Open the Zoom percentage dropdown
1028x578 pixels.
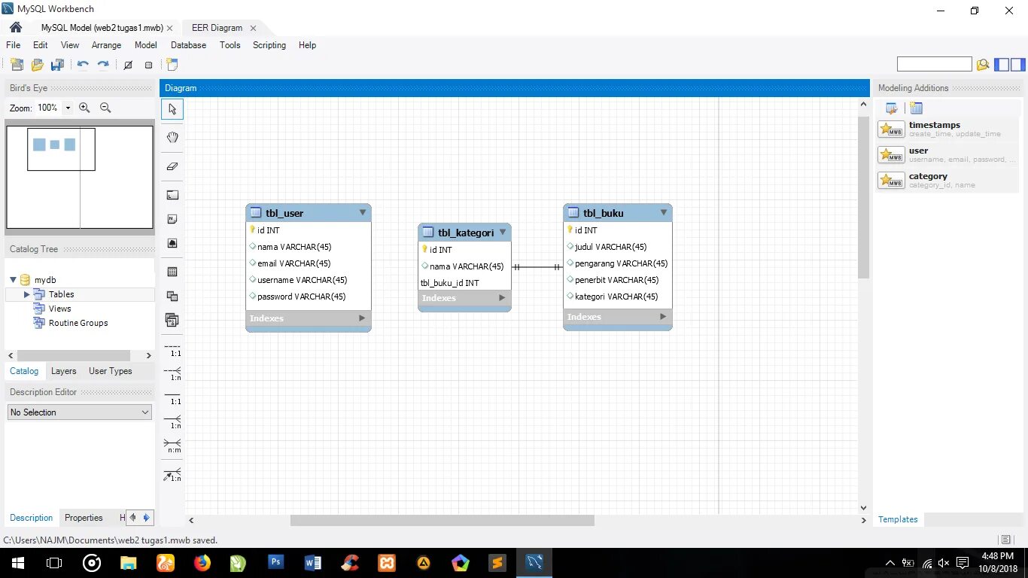tap(68, 108)
